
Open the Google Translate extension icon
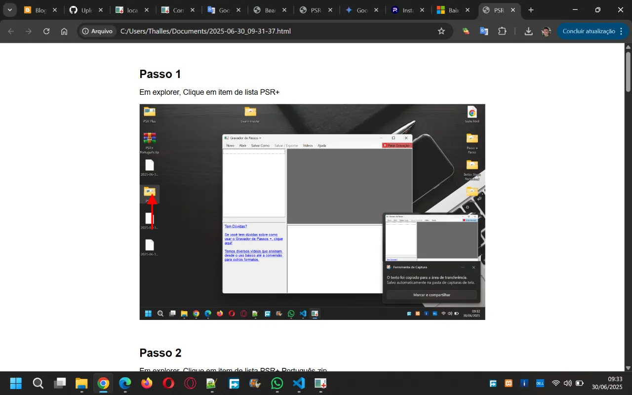[484, 31]
